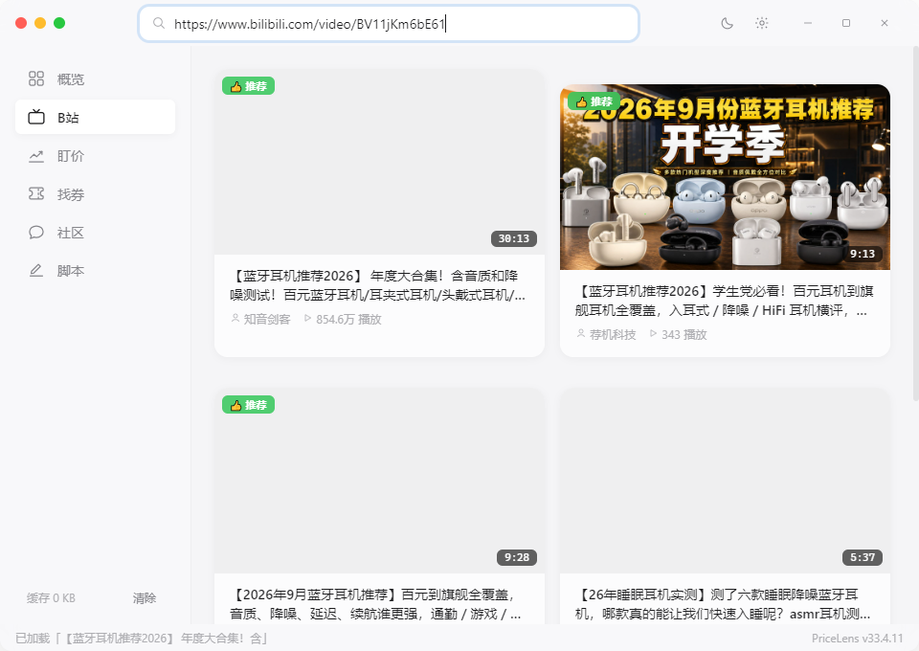
Task: Click 推荐 badge on the 9:28 video
Action: coord(249,405)
